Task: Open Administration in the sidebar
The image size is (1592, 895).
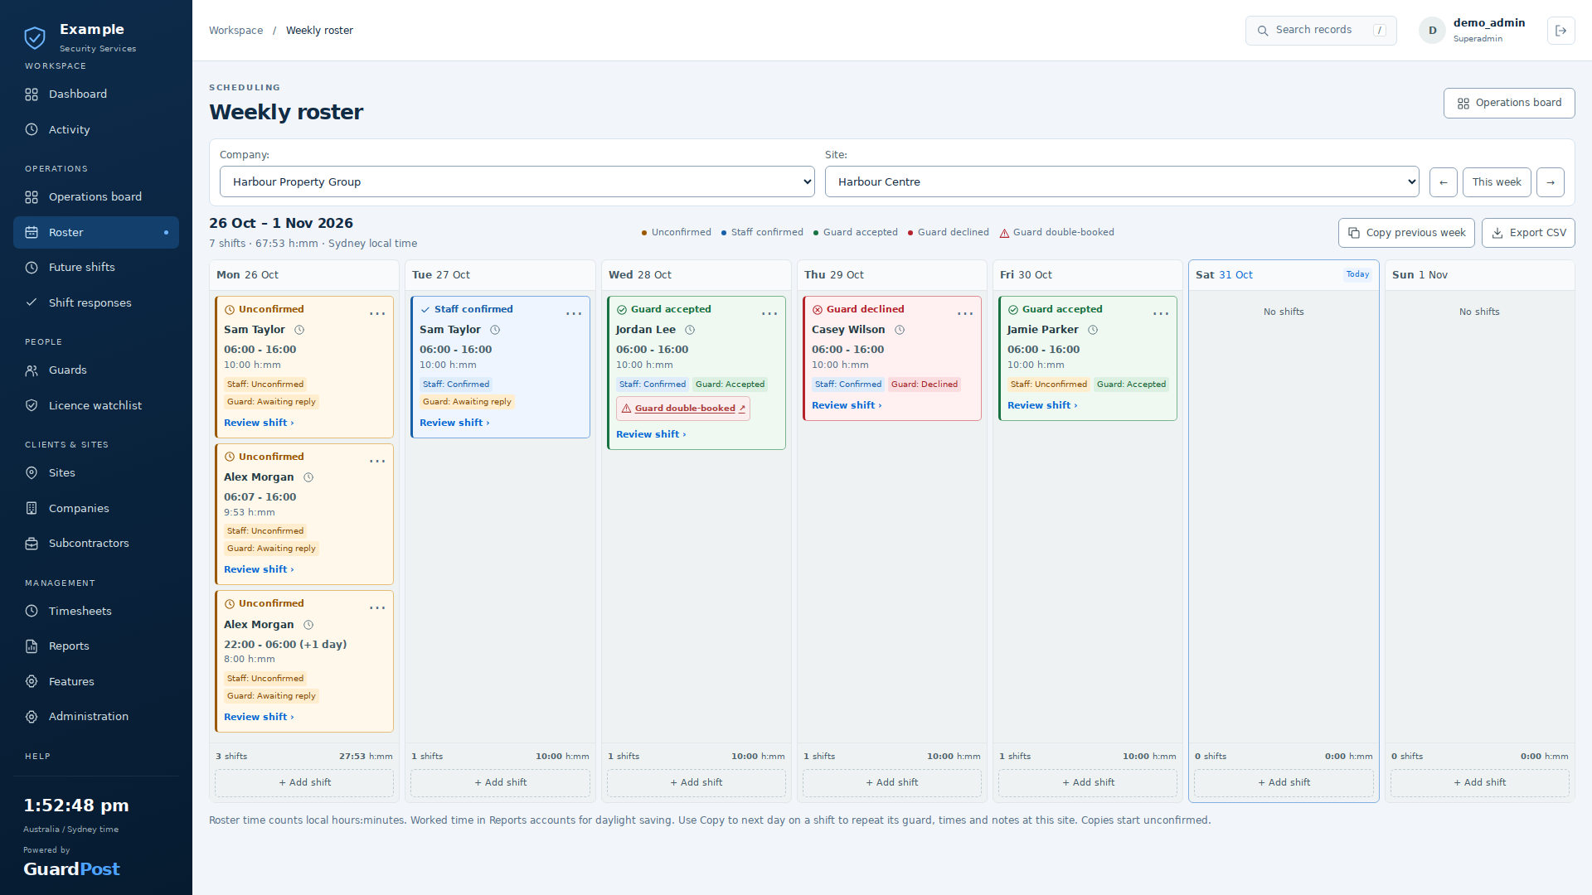Action: coord(96,717)
